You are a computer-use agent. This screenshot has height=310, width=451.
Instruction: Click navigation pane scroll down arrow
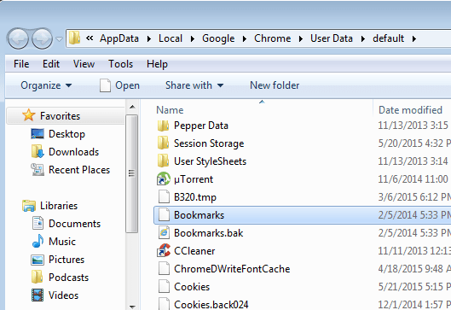pyautogui.click(x=132, y=307)
